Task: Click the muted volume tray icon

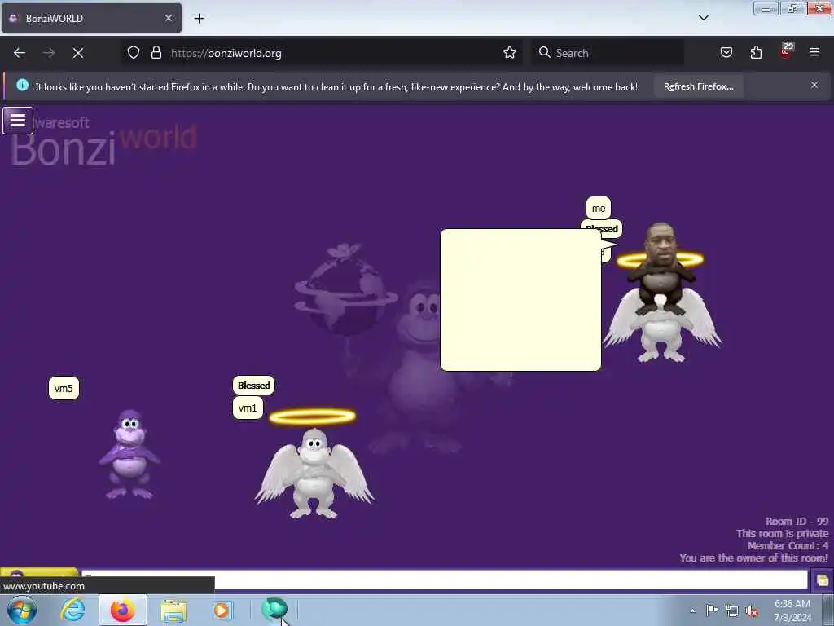Action: click(x=752, y=611)
